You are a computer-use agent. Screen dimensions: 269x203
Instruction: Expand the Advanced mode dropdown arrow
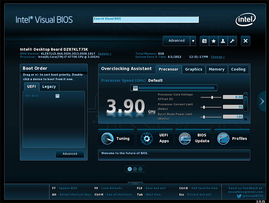point(193,41)
